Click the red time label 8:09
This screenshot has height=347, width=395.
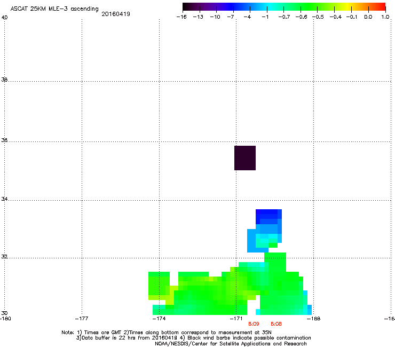(x=254, y=324)
